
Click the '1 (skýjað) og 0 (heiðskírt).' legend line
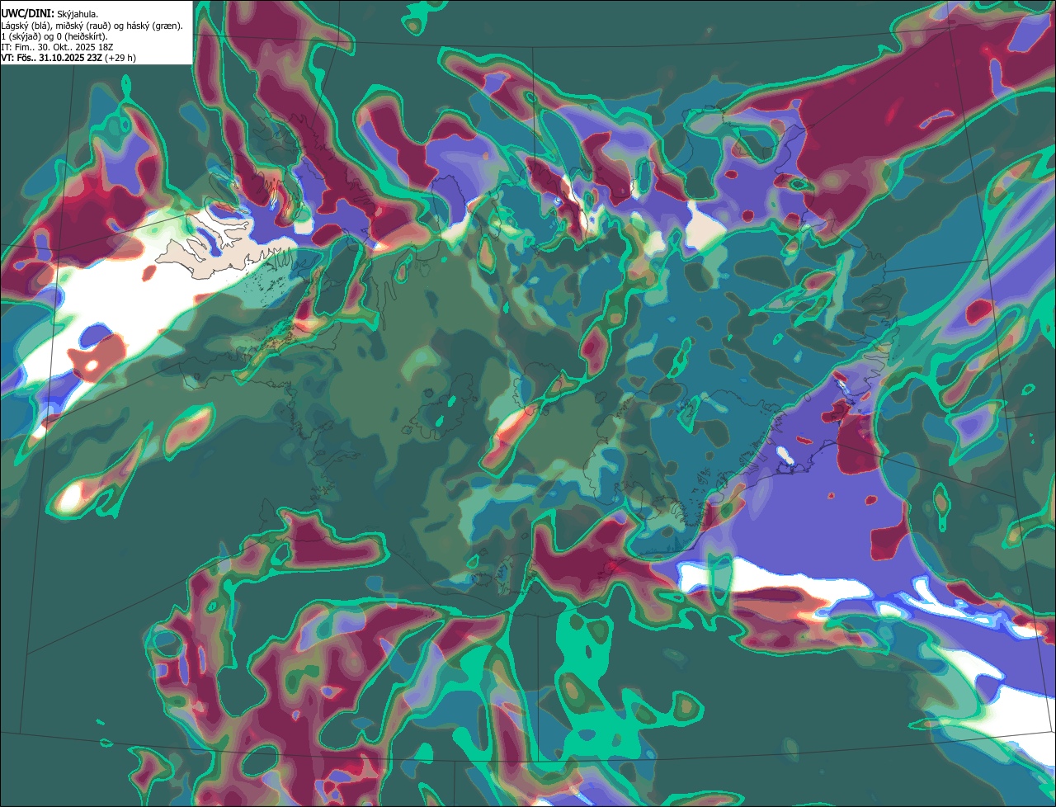coord(54,36)
